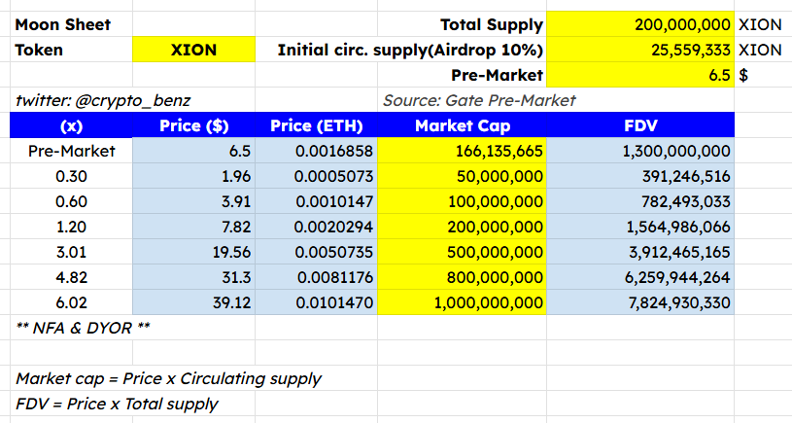Click the "Total Supply" label cell
Viewport: 792px width, 423px height.
[462, 24]
